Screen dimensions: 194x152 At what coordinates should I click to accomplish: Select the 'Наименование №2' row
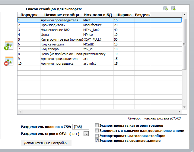coord(100,30)
